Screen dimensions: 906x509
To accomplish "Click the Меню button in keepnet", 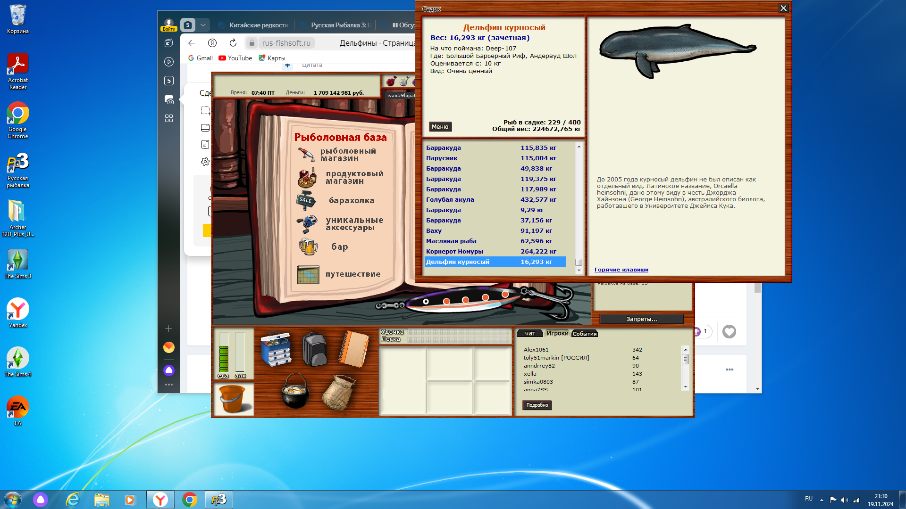I will tap(440, 127).
